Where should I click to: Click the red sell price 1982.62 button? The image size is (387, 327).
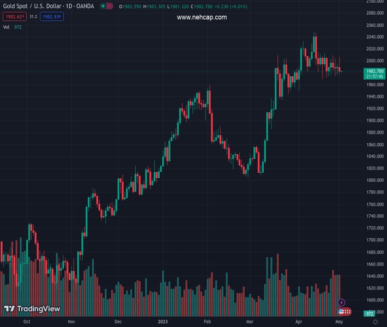(x=14, y=17)
